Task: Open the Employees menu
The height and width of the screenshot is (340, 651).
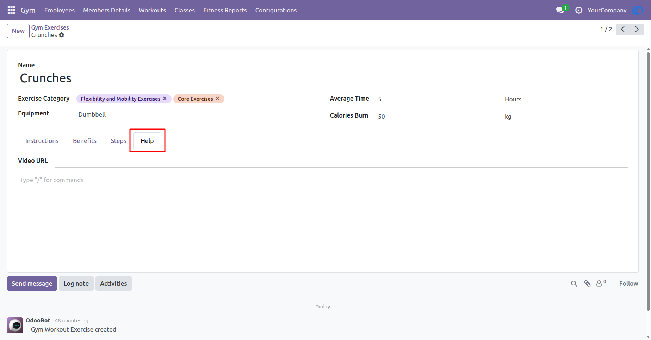Action: pos(60,10)
